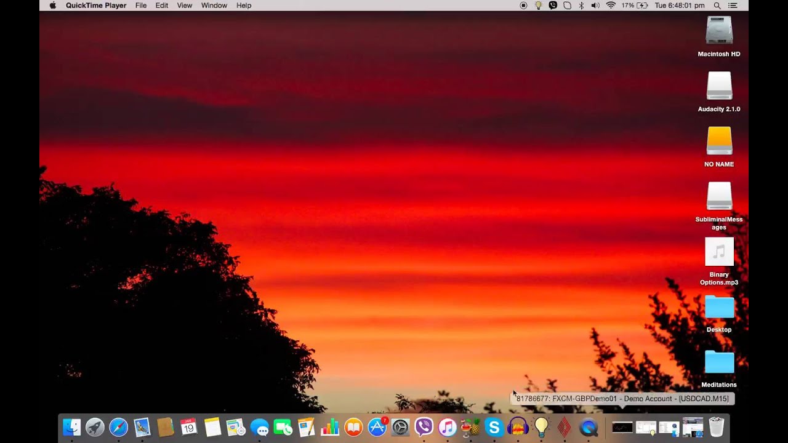Restore the minimized black chart window in Dock

[622, 427]
